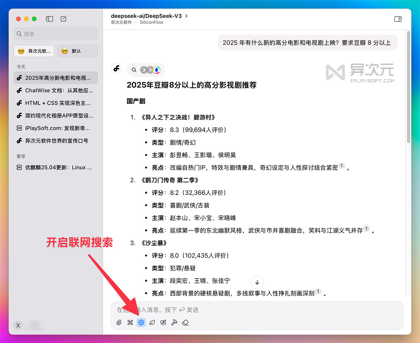Screen dimensions: 420x343
Task: Open the right-side panel icon at top right
Action: pyautogui.click(x=398, y=19)
